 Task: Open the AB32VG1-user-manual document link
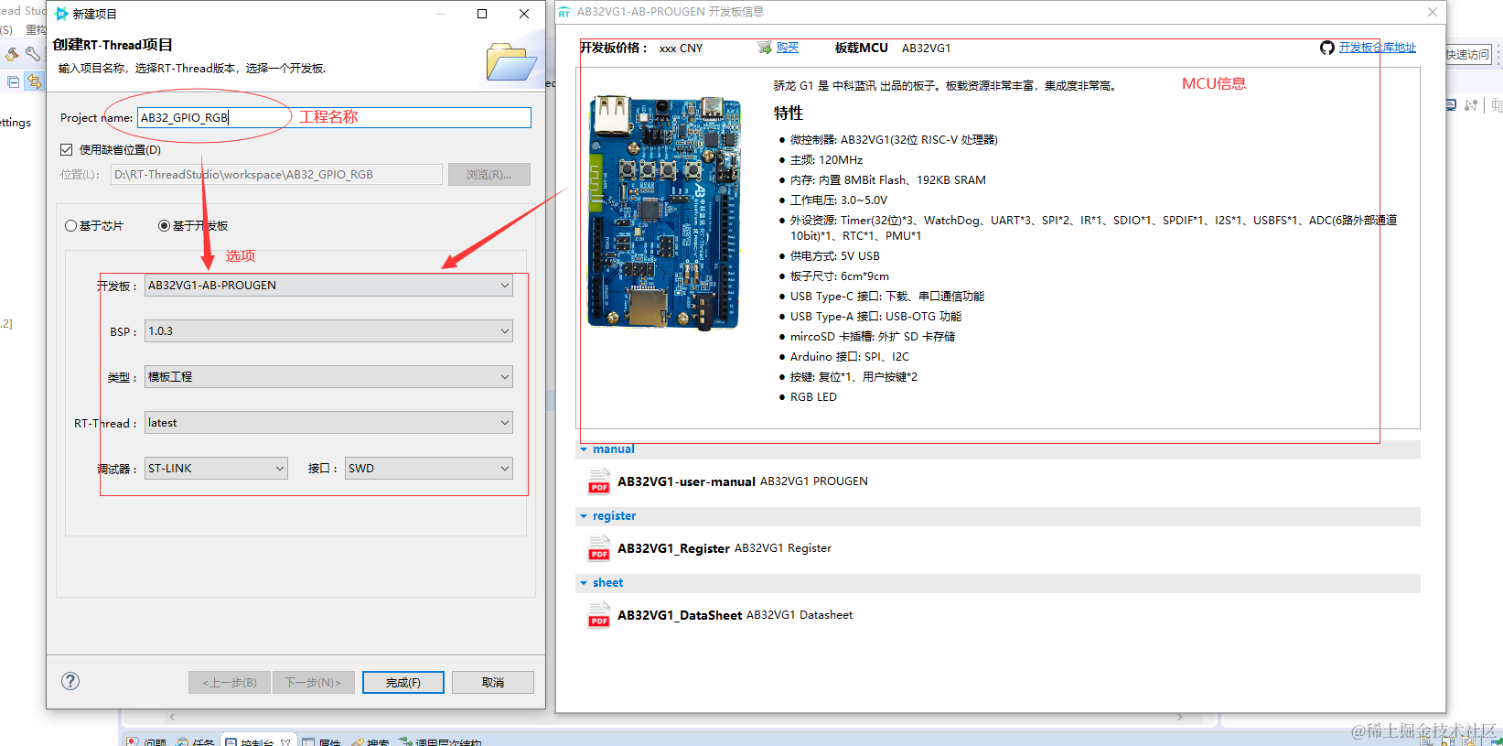686,481
